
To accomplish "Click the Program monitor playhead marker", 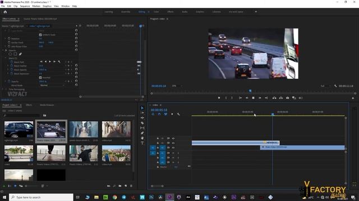I will [x=250, y=91].
